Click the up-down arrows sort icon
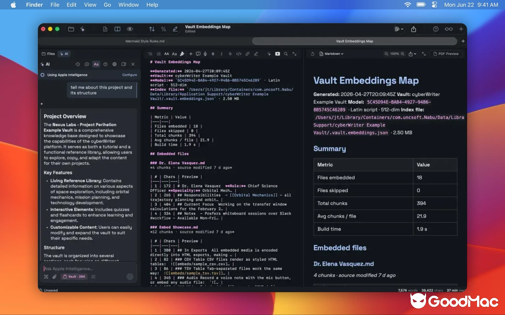Screen dimensions: 505x315 (x=151, y=29)
